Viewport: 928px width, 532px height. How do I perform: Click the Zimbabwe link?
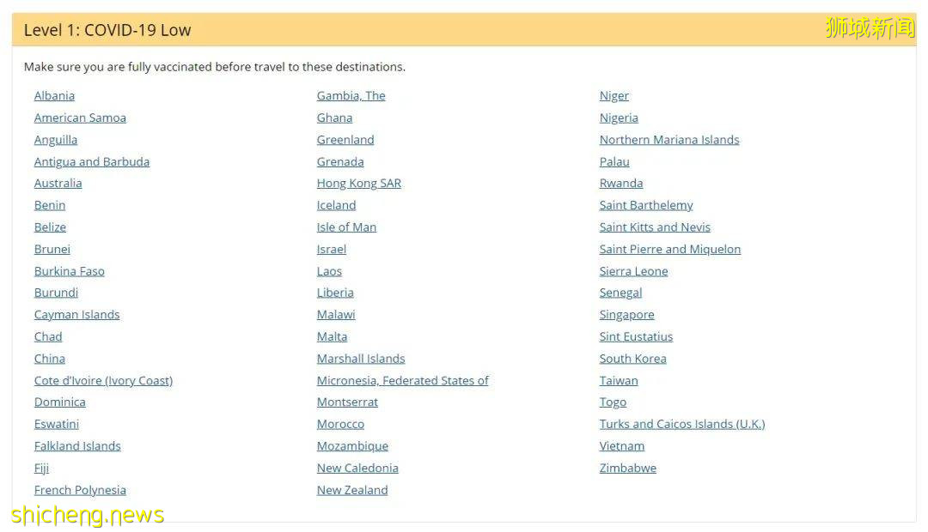point(627,468)
